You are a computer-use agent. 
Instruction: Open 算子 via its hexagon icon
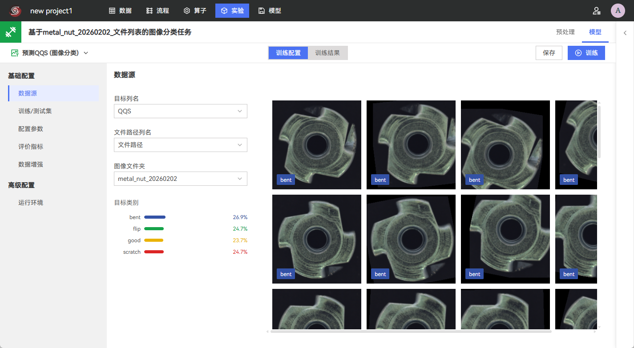[x=187, y=11]
